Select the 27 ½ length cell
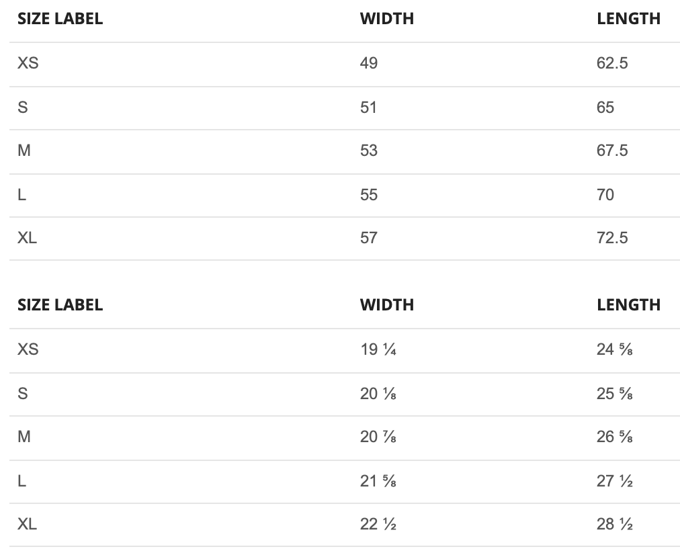The image size is (680, 551). point(615,481)
